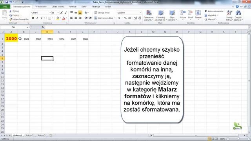Switch to the Układ strony ribbon tab
The height and width of the screenshot is (141, 251).
click(58, 7)
